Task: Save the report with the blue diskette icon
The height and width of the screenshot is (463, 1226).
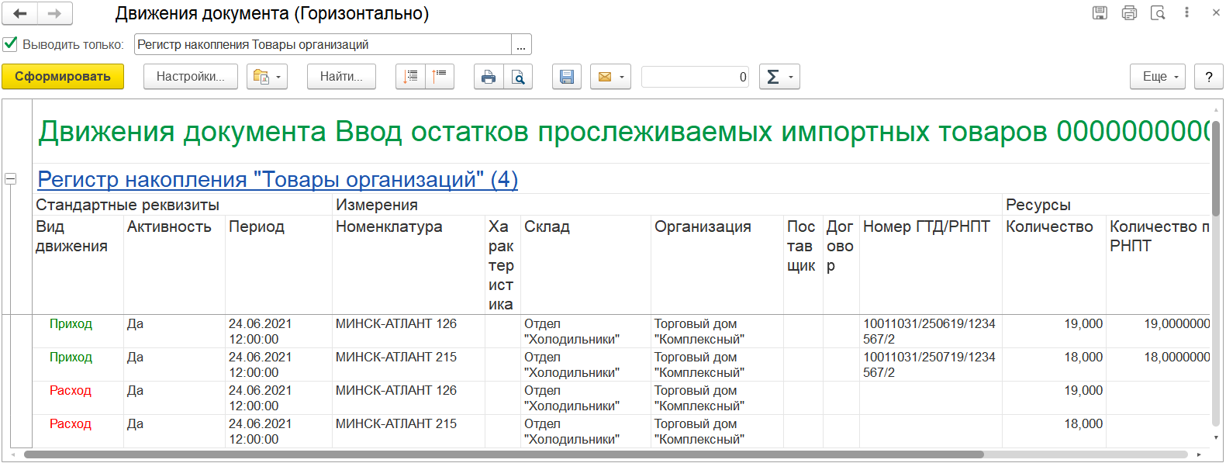Action: 567,76
